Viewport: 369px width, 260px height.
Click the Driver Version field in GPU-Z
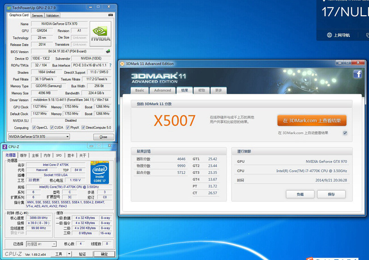[x=71, y=100]
